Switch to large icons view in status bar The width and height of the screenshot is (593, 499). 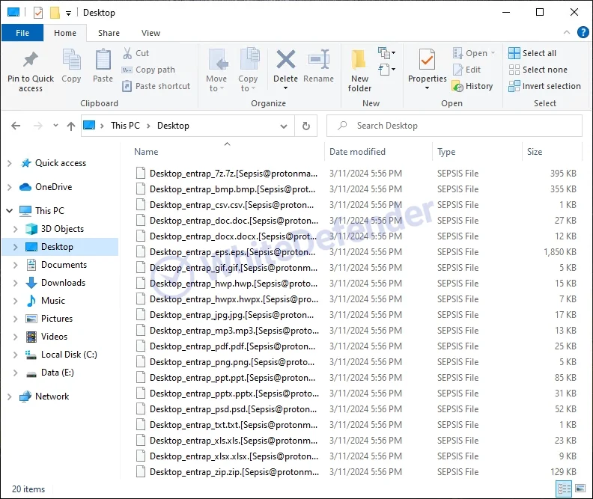580,489
